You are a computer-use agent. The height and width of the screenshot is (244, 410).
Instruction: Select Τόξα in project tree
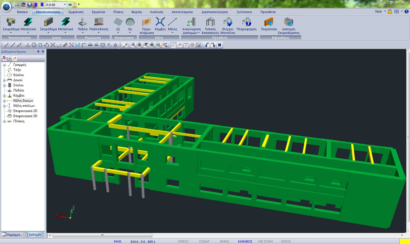pos(17,70)
